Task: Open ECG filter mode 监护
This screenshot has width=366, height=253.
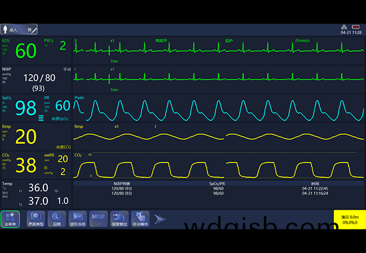Action: click(229, 41)
